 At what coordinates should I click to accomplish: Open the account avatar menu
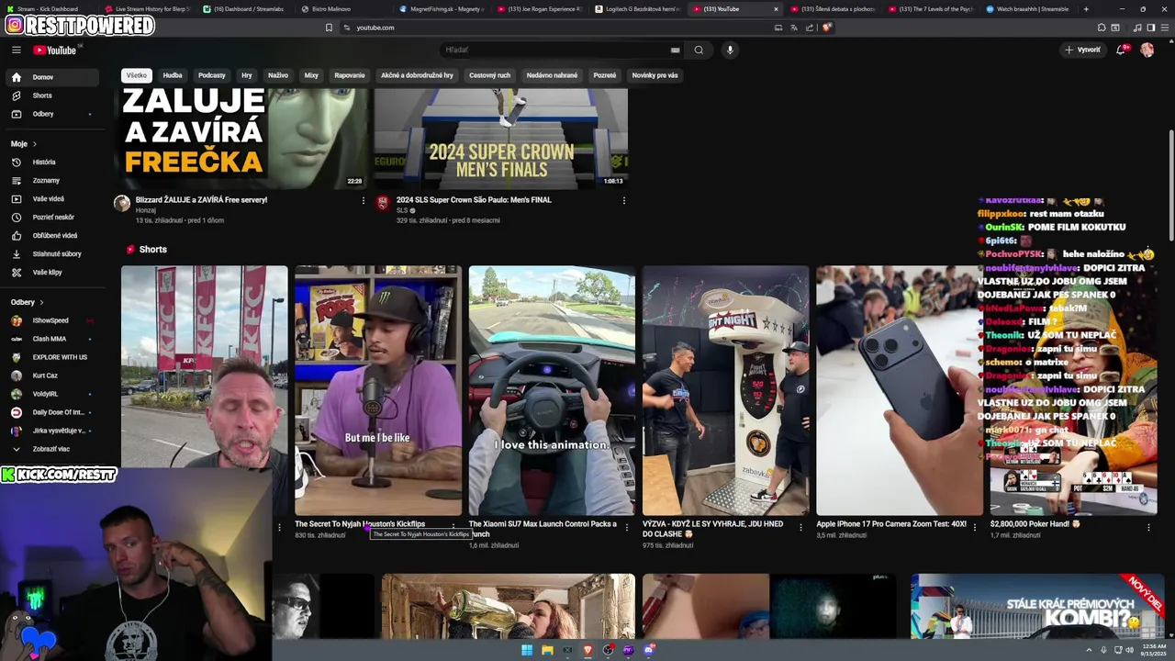(1147, 50)
